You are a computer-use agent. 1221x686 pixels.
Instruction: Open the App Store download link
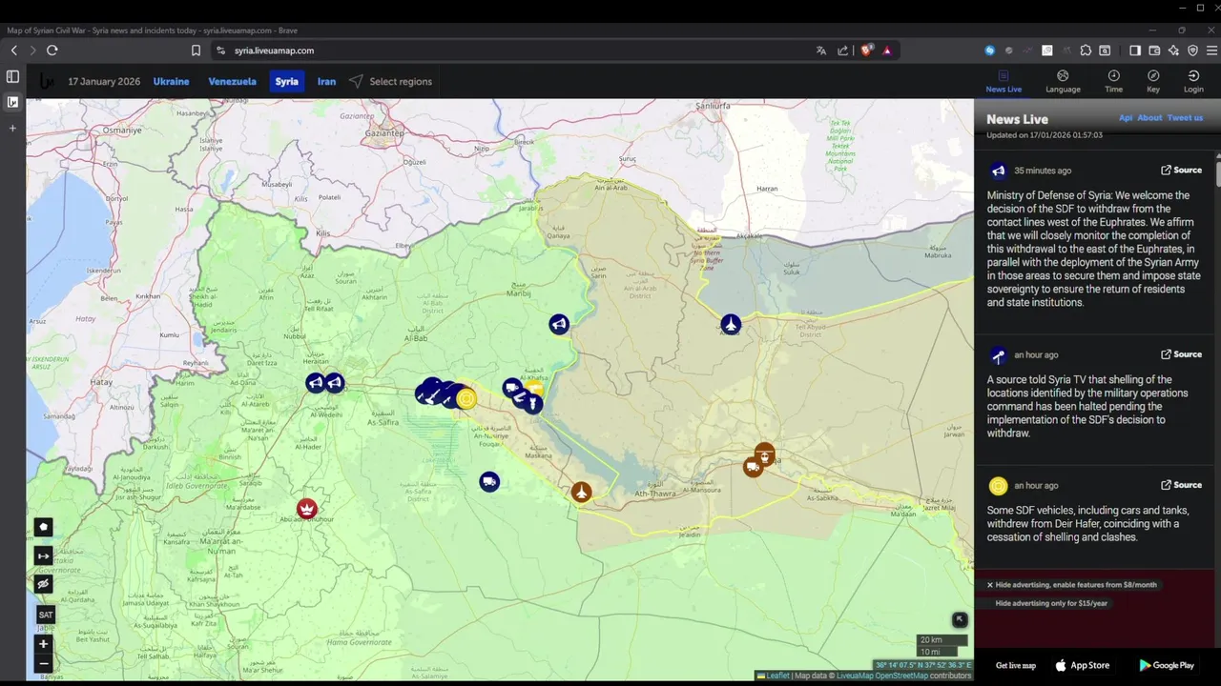pos(1082,666)
